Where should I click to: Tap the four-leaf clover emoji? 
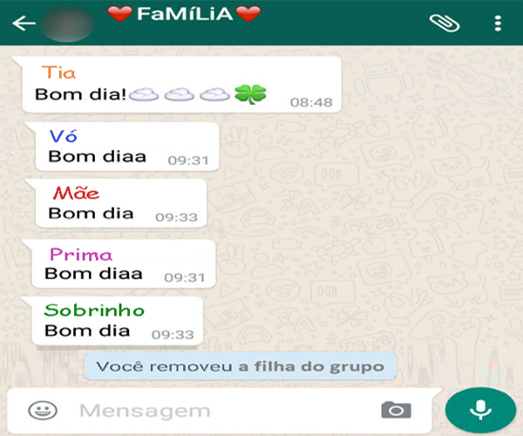coord(250,94)
